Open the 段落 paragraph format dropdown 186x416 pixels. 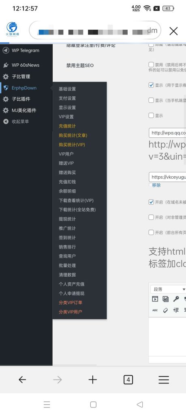[x=168, y=289]
